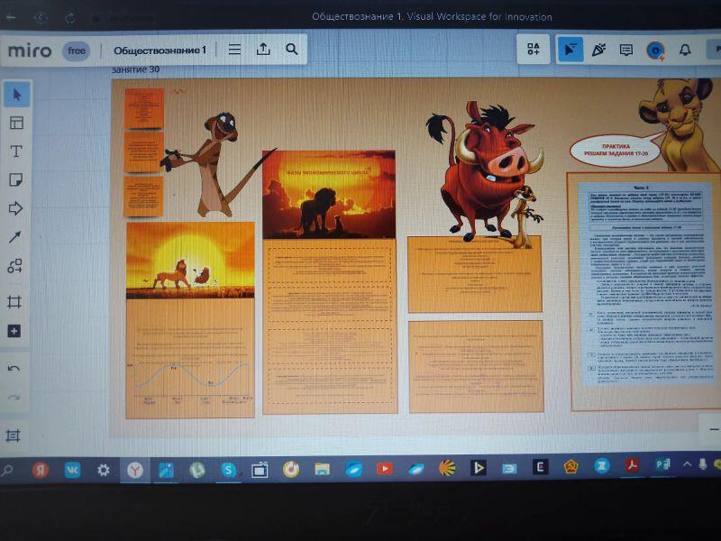Screen dimensions: 721x541
Task: Toggle collaborators' cursors visibility
Action: pos(570,50)
